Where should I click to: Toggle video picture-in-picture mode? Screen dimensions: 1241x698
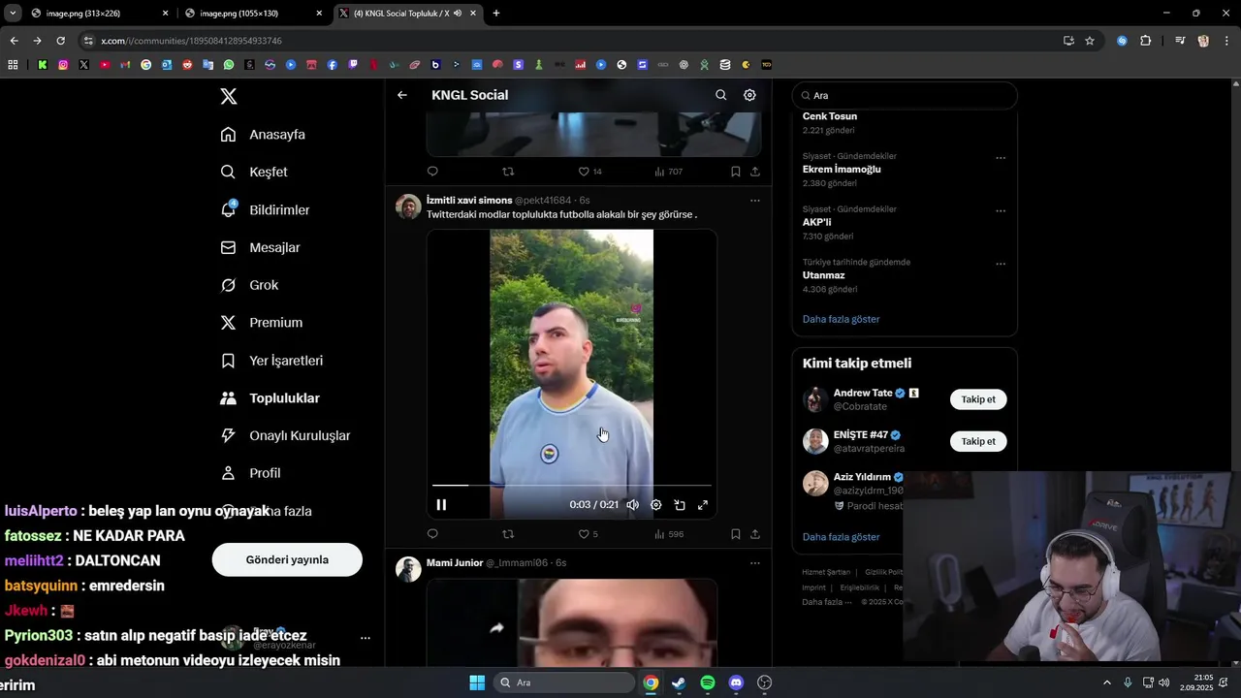tap(680, 504)
